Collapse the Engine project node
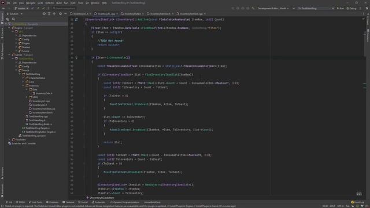The image size is (370, 208). (9, 28)
